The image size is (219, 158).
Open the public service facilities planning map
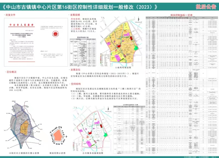pyautogui.click(x=92, y=129)
